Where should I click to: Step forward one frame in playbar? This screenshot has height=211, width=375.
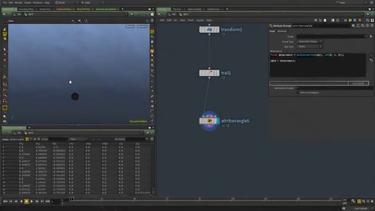click(x=37, y=202)
